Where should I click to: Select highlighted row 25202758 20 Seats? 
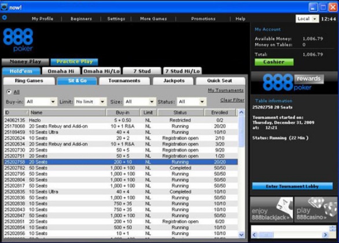pos(121,162)
